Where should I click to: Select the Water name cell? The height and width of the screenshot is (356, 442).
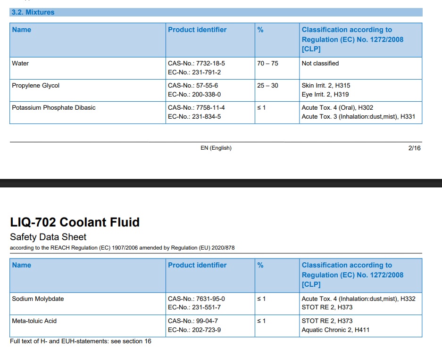pos(20,64)
